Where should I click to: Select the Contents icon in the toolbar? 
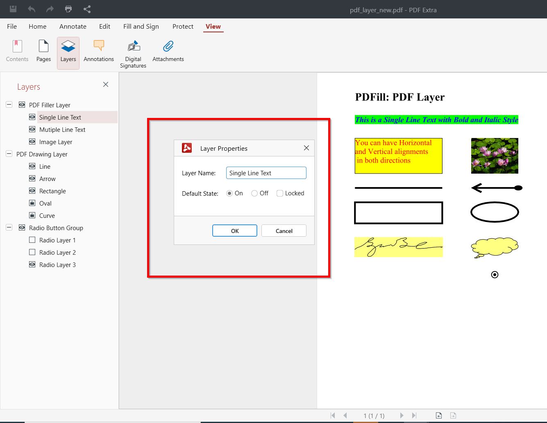point(17,51)
